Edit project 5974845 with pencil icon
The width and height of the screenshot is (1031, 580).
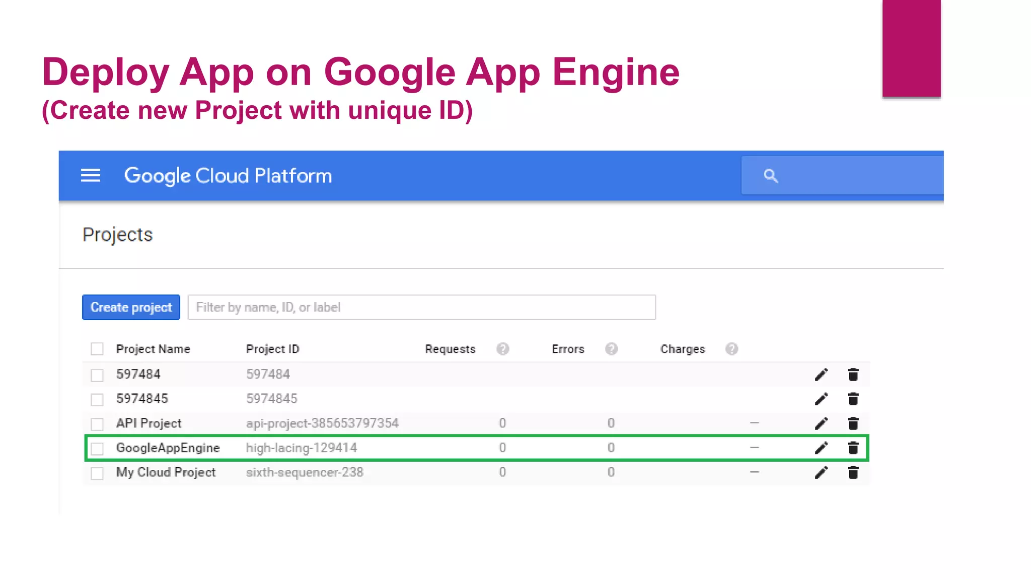coord(821,399)
